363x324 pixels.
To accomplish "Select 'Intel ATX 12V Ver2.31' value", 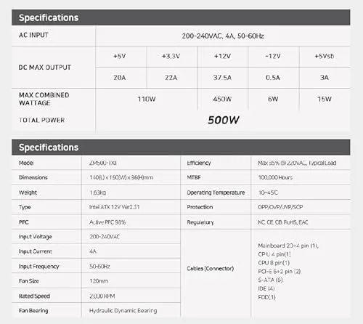I will (x=115, y=207).
